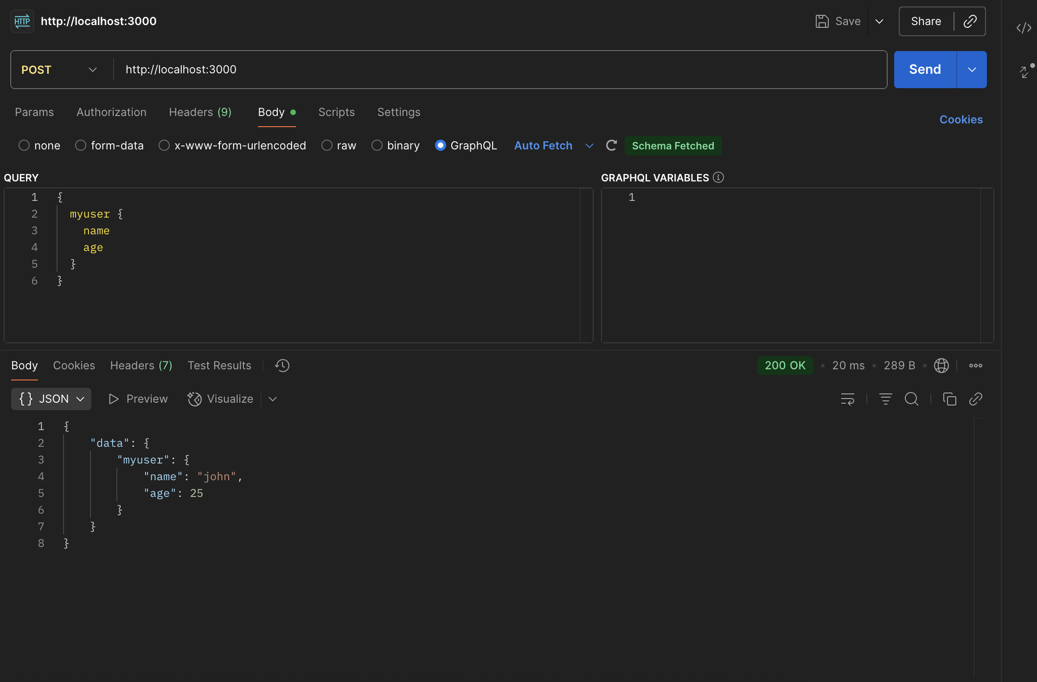This screenshot has height=682, width=1037.
Task: Switch to the Authorization tab
Action: coord(111,112)
